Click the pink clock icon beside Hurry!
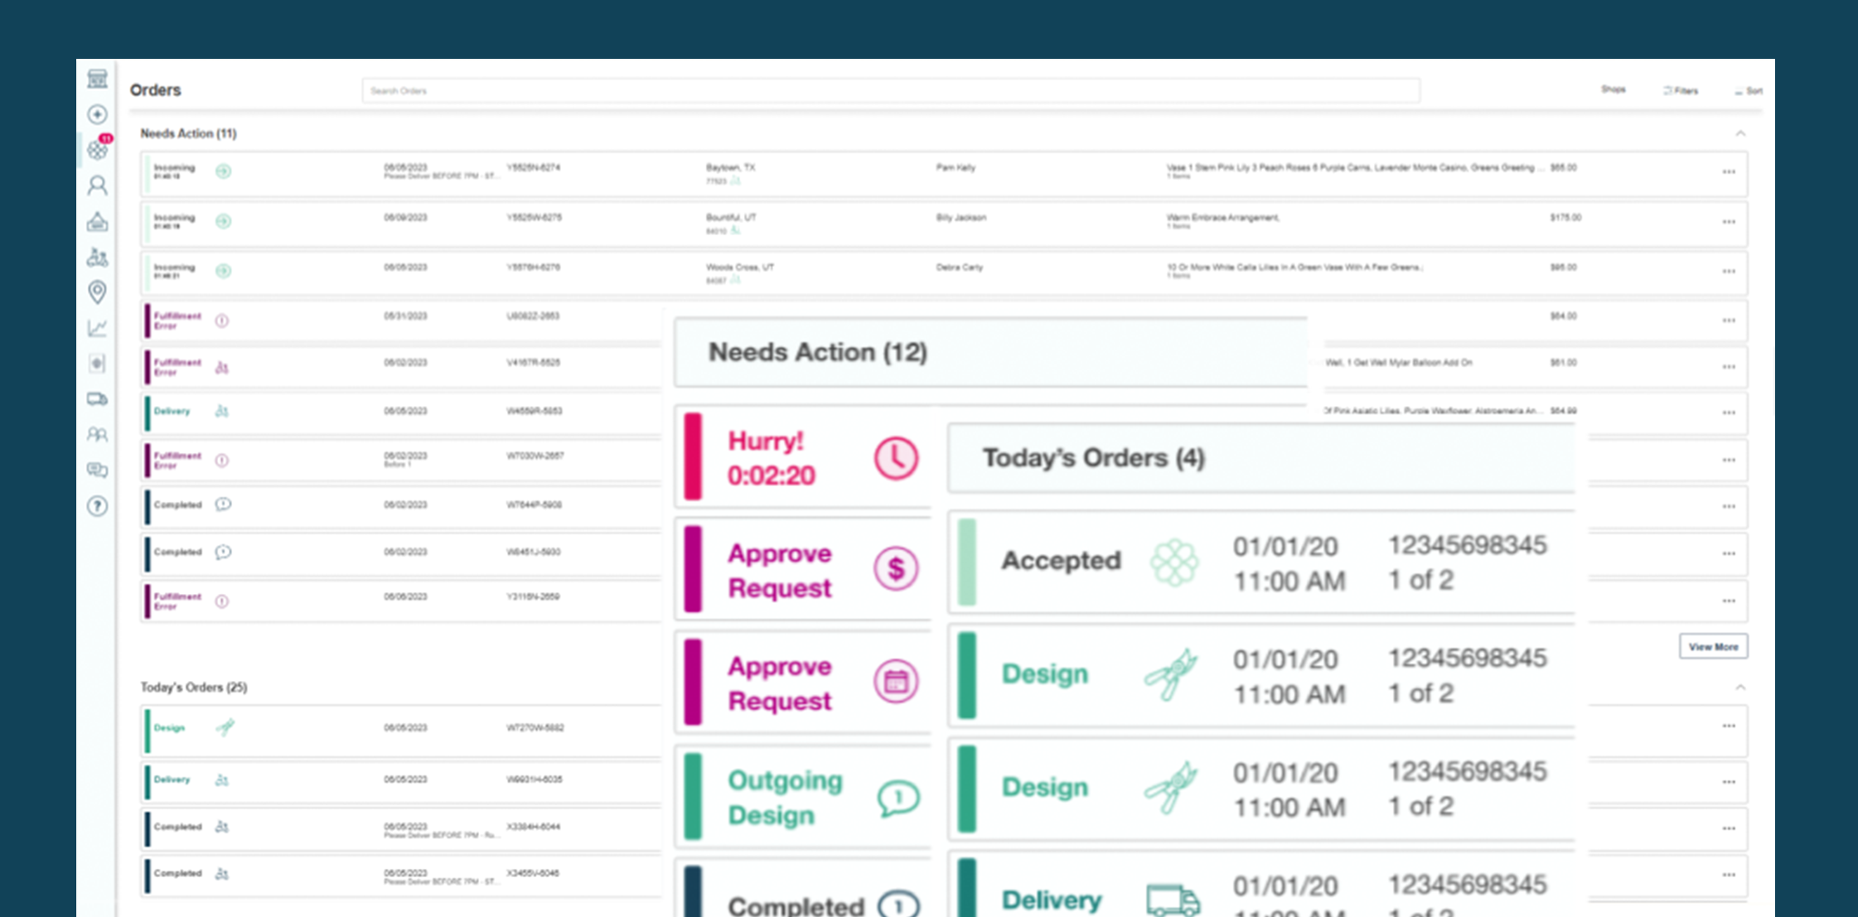Image resolution: width=1858 pixels, height=917 pixels. (x=896, y=458)
